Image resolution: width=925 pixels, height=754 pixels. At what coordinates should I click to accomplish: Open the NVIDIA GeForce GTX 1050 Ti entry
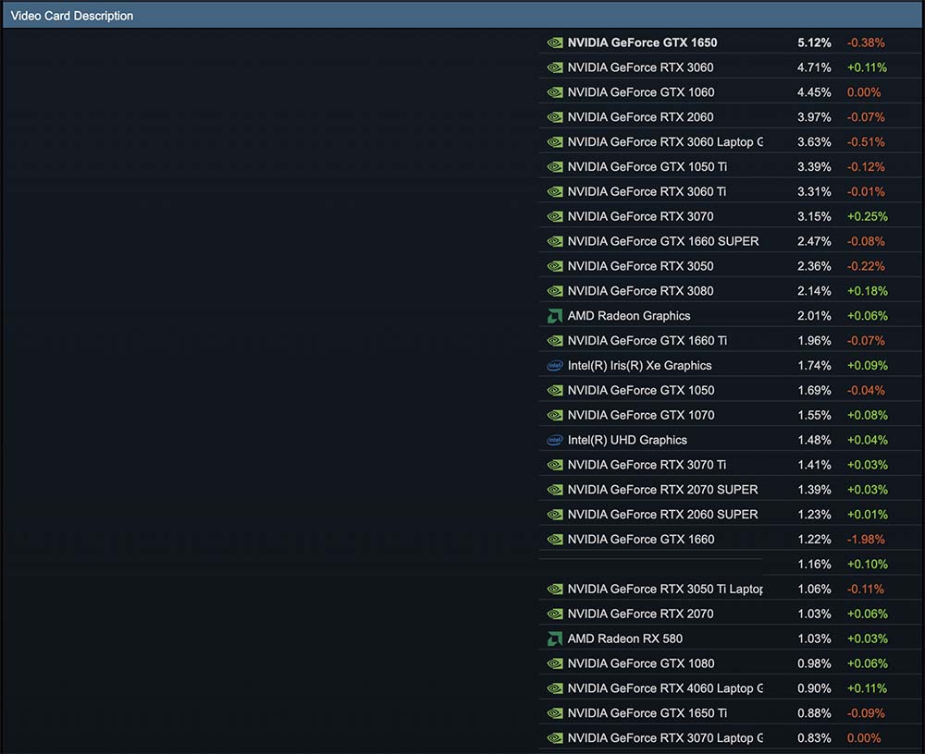tap(647, 167)
